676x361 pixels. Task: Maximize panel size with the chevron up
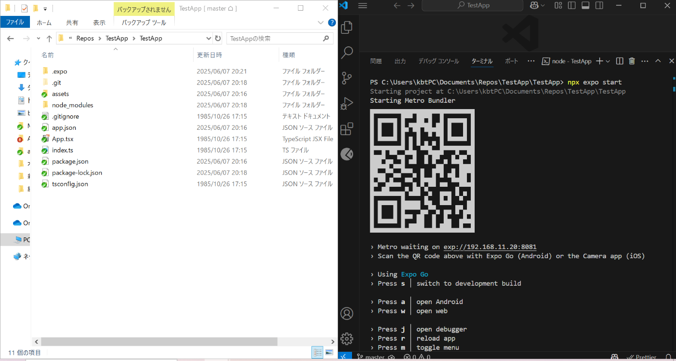(x=658, y=61)
